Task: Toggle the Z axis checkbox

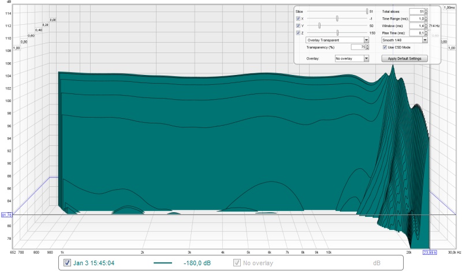Action: [298, 33]
